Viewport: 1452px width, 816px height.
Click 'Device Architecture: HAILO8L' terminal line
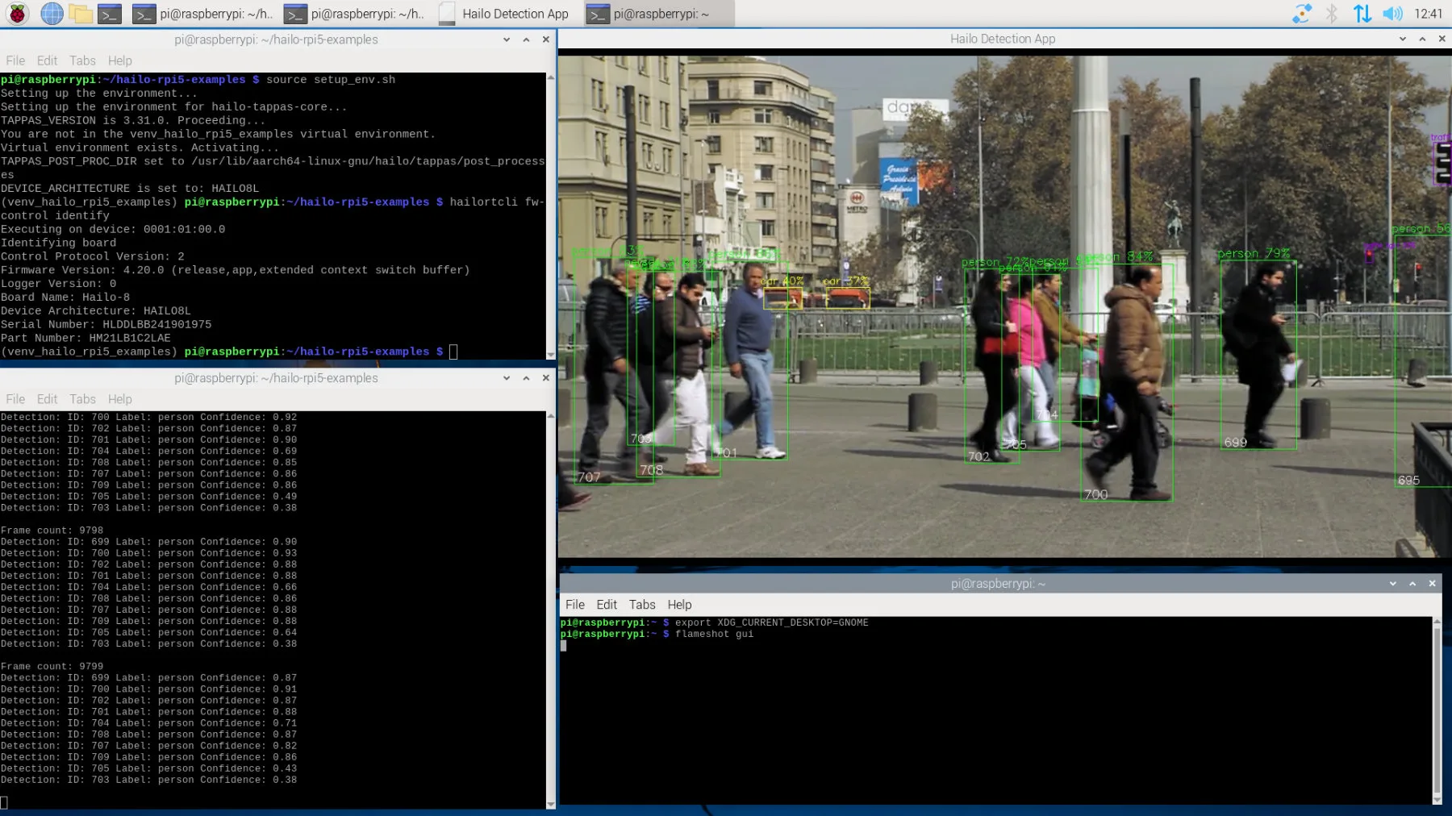[95, 310]
